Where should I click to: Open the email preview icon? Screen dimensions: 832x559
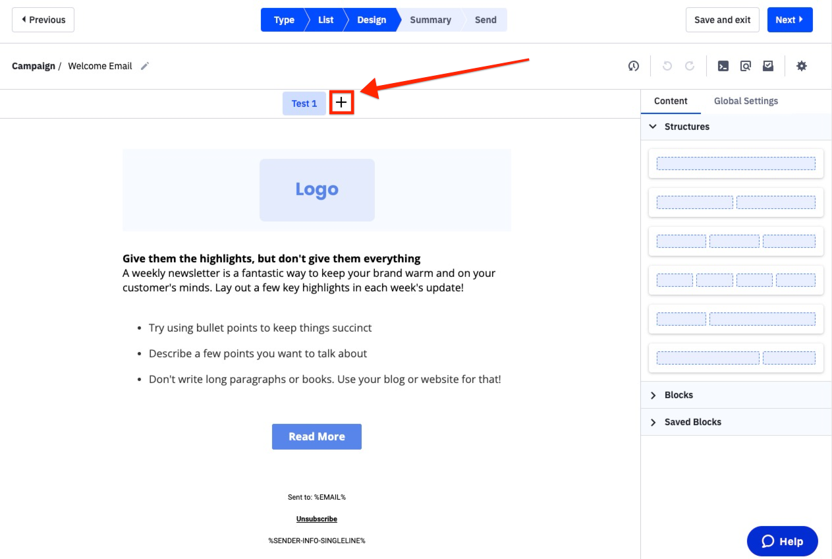(745, 66)
